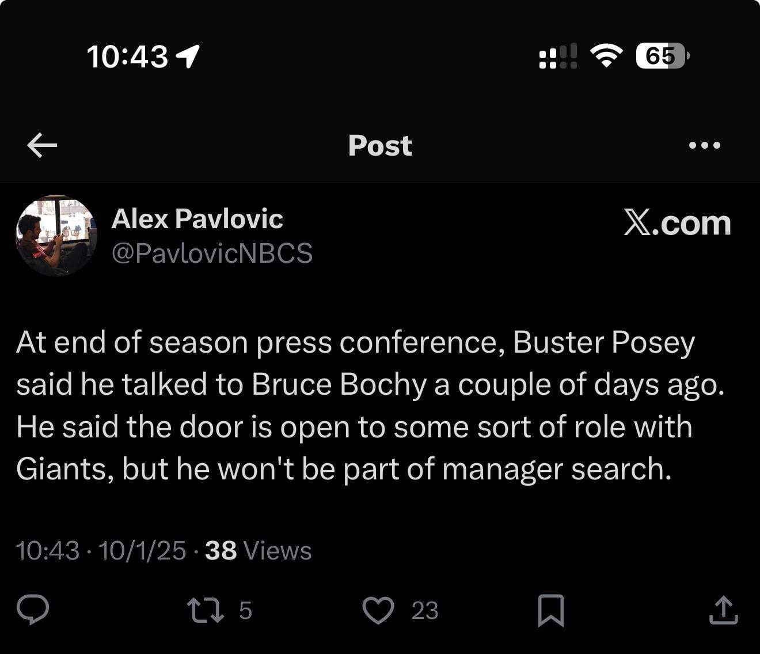Tap the post timestamp 10:43 · 10/1/25
The height and width of the screenshot is (654, 760).
pyautogui.click(x=101, y=550)
